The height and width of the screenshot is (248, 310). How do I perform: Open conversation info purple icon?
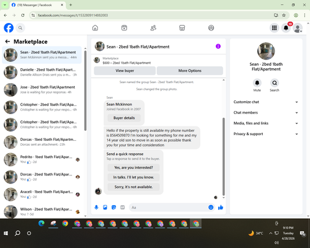(218, 46)
